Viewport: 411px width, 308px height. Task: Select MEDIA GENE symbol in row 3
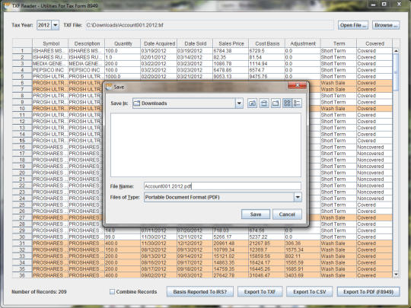pos(50,64)
